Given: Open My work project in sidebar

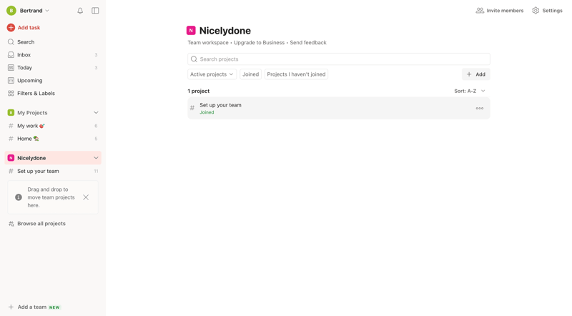Looking at the screenshot, I should pyautogui.click(x=53, y=126).
